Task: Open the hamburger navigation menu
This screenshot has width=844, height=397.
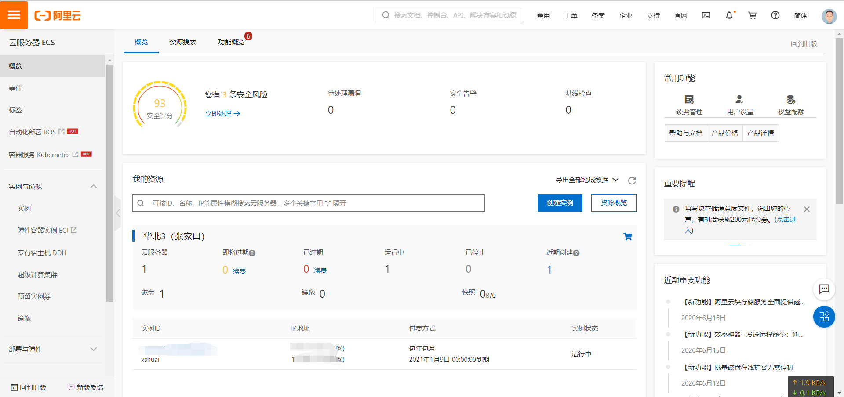Action: coord(14,14)
